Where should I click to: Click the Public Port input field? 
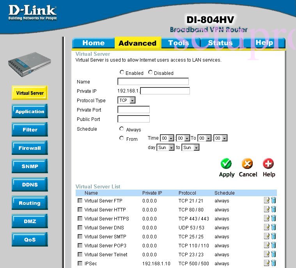(x=133, y=119)
